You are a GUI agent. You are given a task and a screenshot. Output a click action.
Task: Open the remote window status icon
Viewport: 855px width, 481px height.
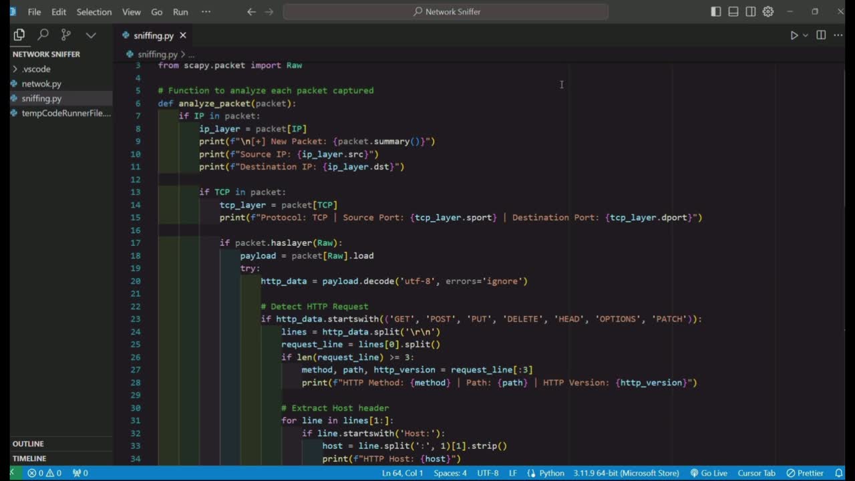12,473
